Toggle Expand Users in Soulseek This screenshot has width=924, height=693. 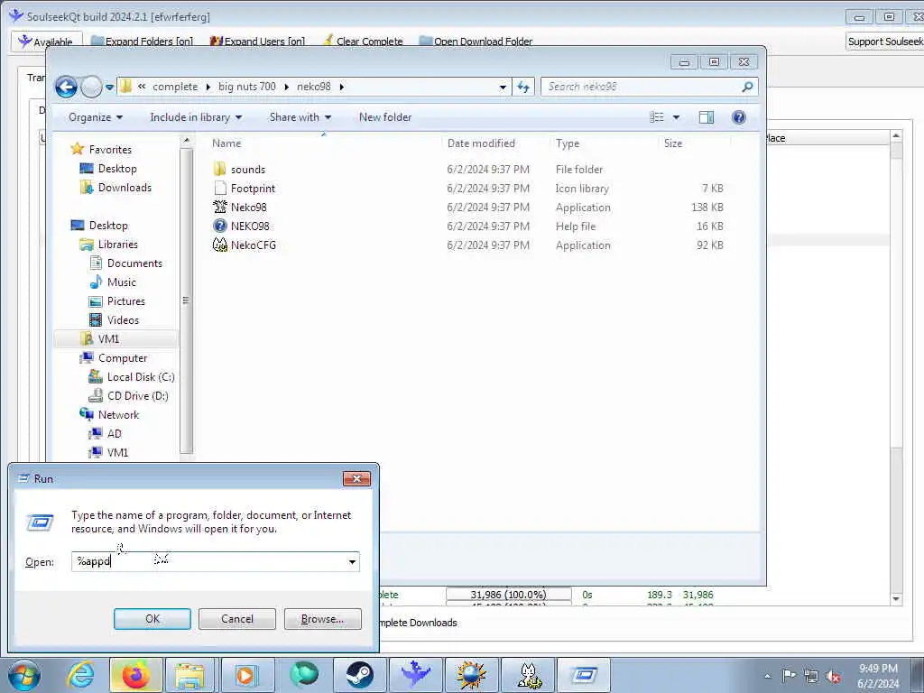click(257, 42)
